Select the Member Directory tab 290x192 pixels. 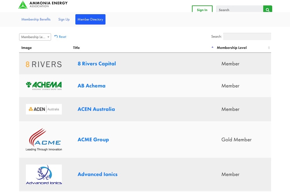(90, 19)
